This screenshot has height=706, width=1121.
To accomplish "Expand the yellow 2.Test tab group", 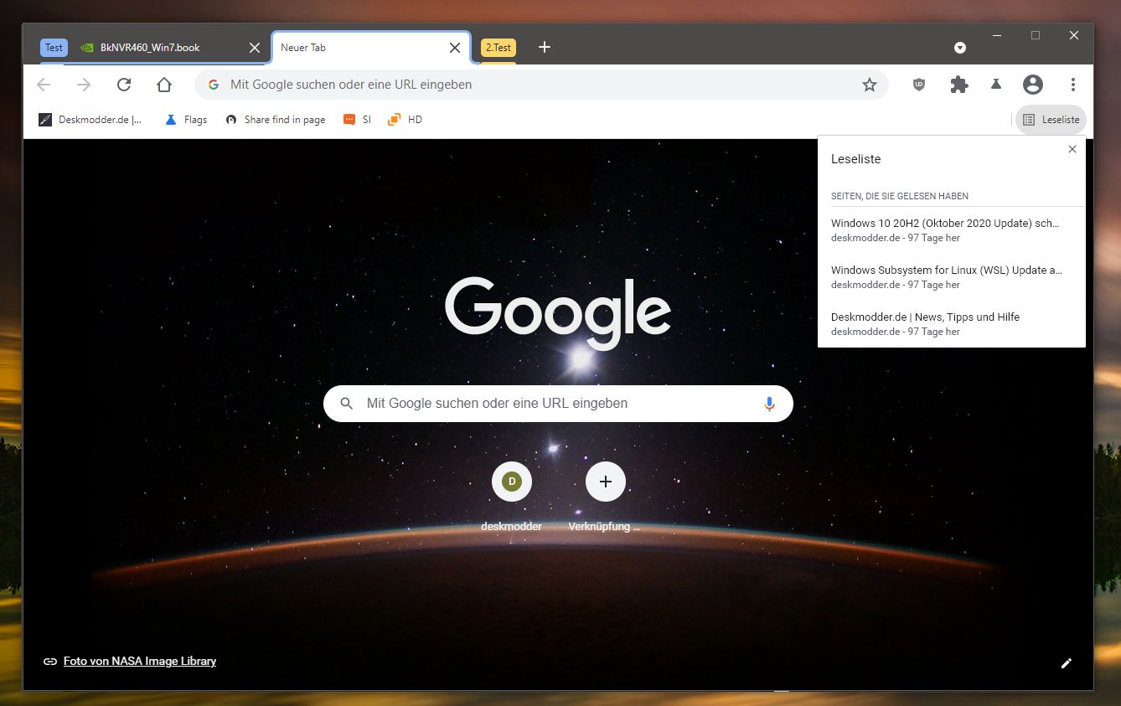I will coord(499,48).
